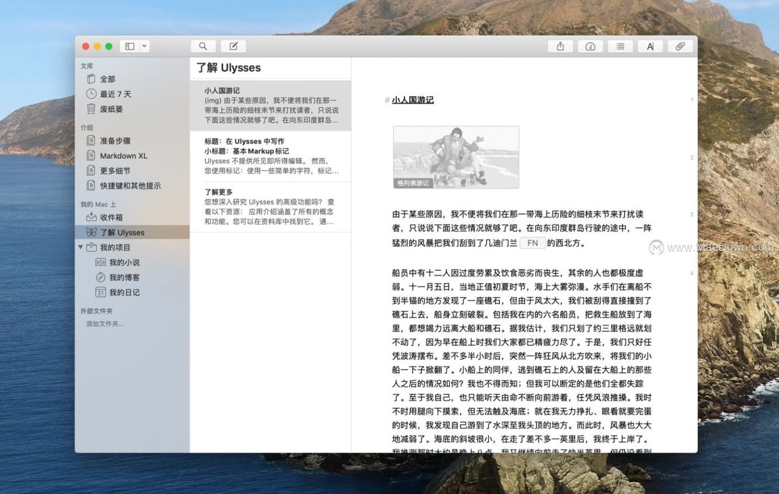
Task: Click the 格列佛游记 image thumbnail
Action: point(456,157)
